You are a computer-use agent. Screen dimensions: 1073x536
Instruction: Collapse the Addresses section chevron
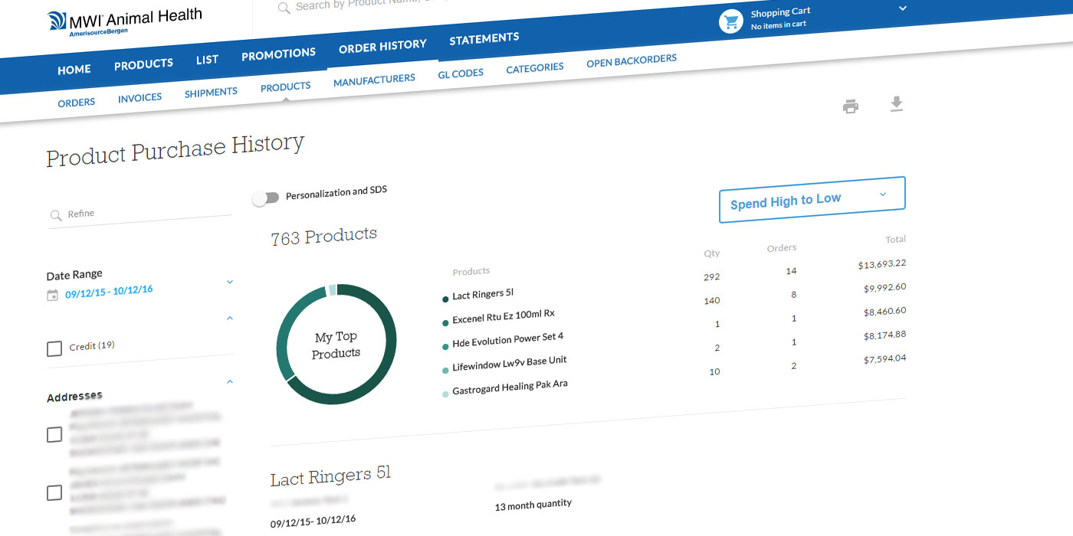pos(229,381)
